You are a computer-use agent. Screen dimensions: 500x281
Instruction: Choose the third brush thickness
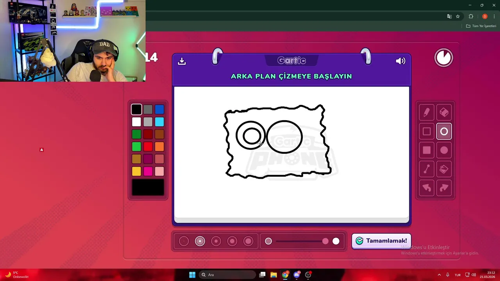pos(216,241)
